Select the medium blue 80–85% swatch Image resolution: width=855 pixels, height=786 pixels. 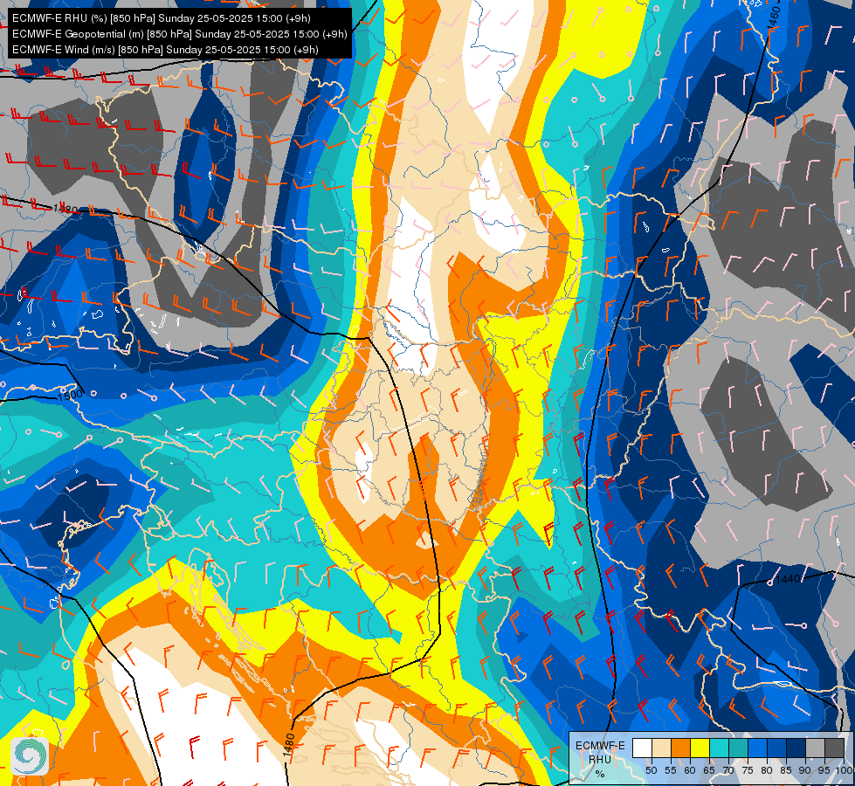coord(777,748)
